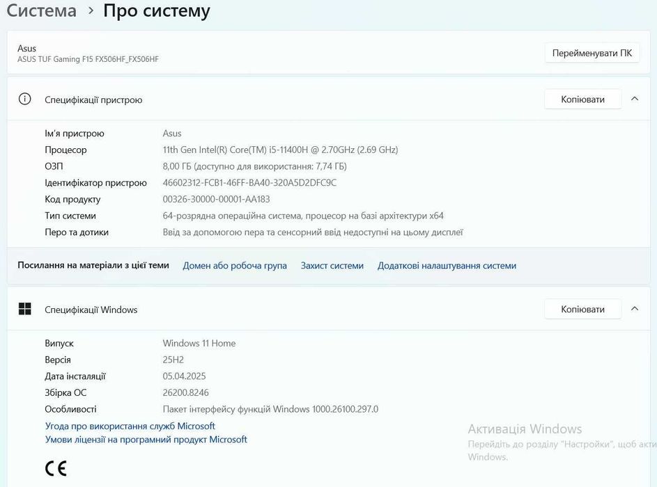657x487 pixels.
Task: Click the Пакет інтерфейсу функцій Windows value
Action: (x=270, y=409)
